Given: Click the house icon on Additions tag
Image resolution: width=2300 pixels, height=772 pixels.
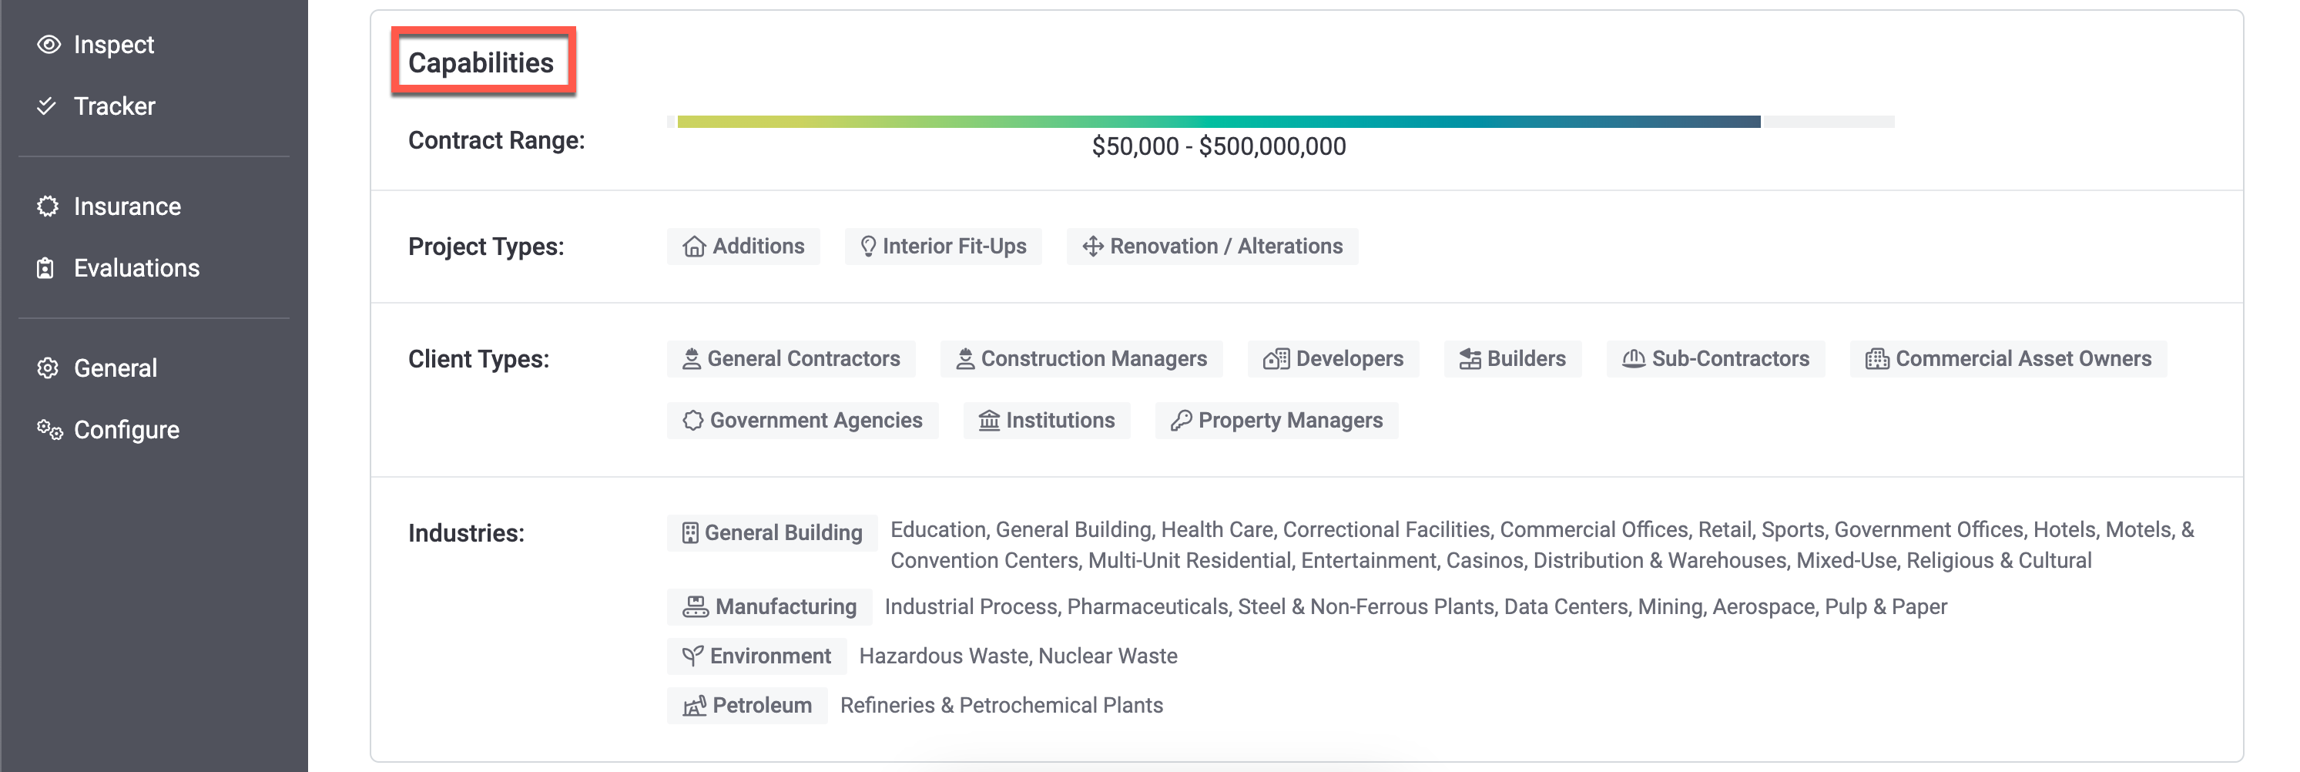Looking at the screenshot, I should coord(694,247).
